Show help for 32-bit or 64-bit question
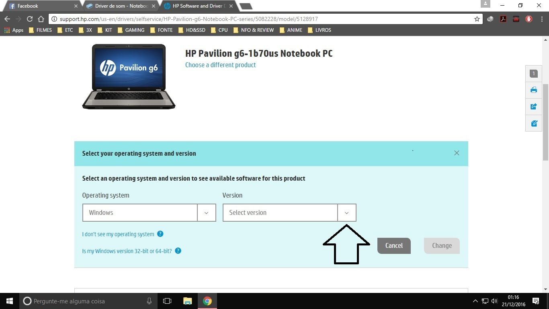Image resolution: width=549 pixels, height=309 pixels. point(178,251)
